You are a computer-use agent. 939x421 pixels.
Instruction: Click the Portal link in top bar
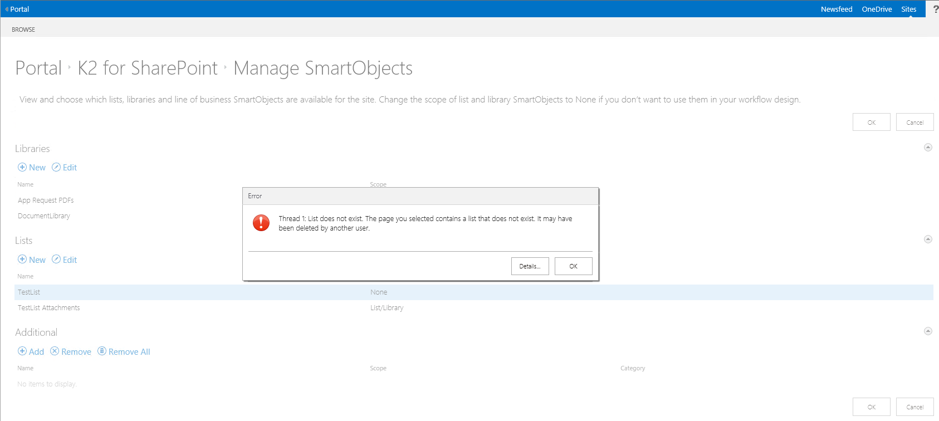click(x=19, y=9)
